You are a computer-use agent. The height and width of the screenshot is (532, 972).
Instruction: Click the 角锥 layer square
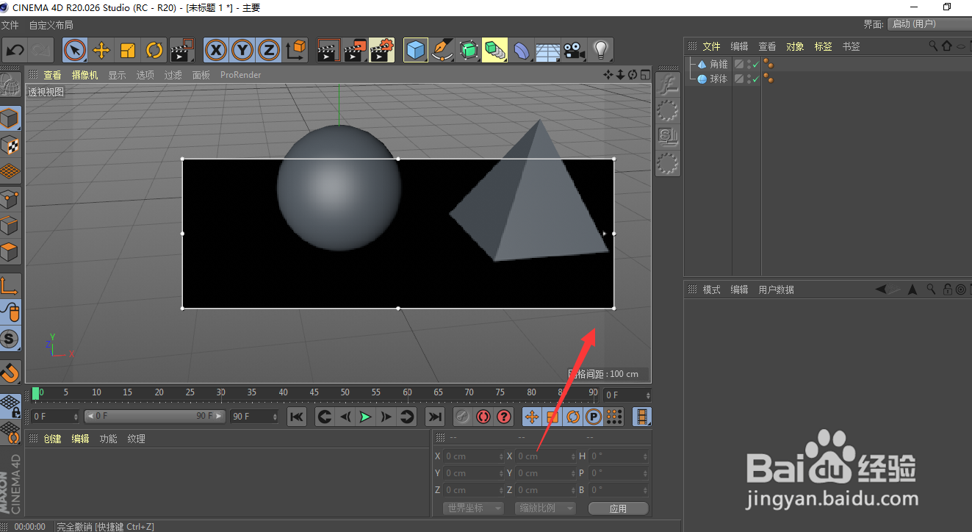[x=739, y=65]
